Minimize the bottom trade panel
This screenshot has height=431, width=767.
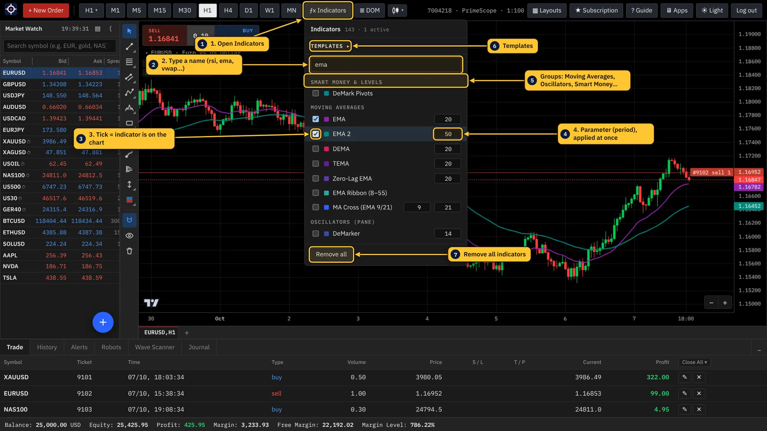(759, 351)
